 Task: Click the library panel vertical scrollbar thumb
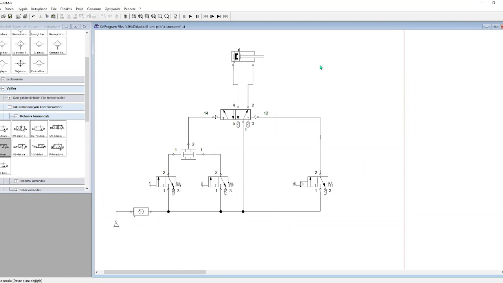click(x=87, y=89)
